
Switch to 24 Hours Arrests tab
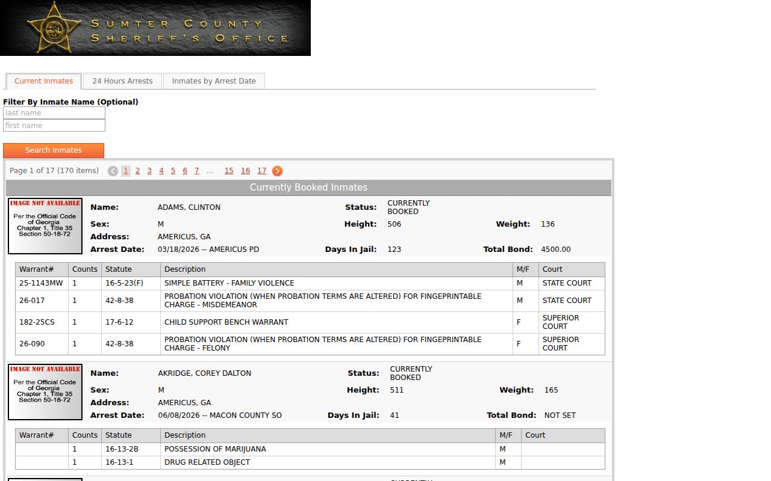(122, 81)
